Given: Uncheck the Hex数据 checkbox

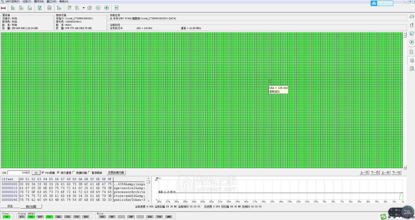Looking at the screenshot, I should pos(43,173).
